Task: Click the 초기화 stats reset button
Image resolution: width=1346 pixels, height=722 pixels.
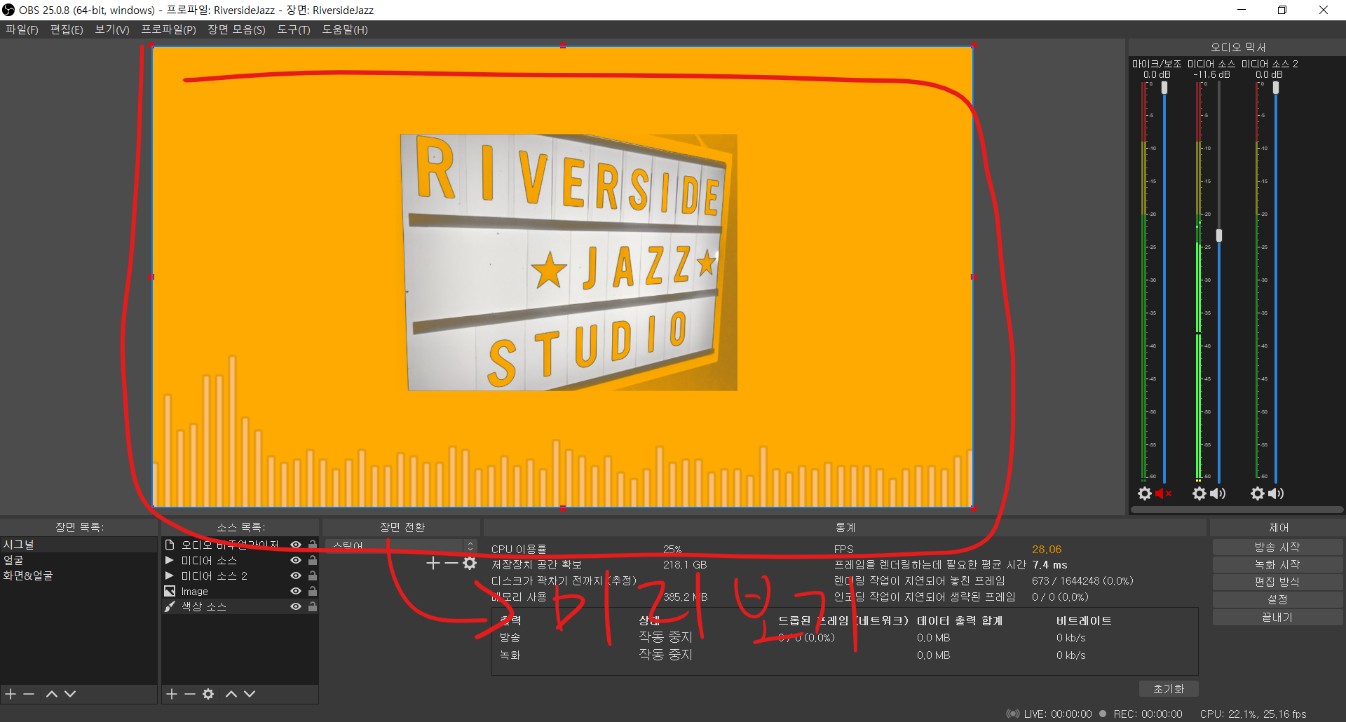Action: click(1168, 688)
